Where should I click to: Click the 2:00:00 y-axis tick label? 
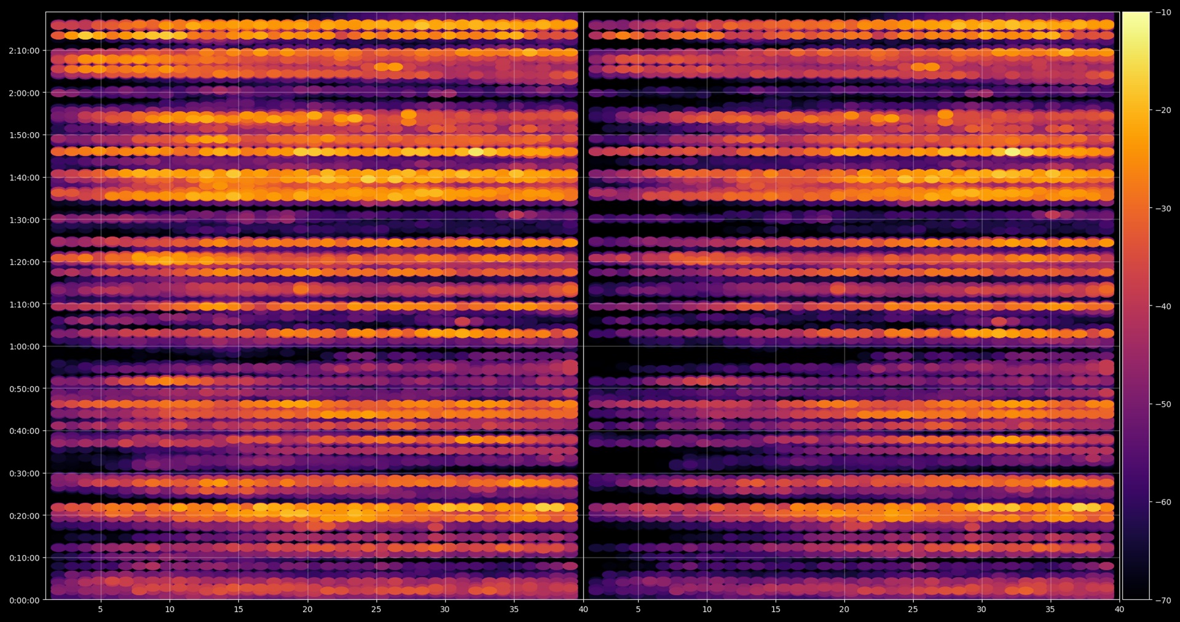coord(24,93)
